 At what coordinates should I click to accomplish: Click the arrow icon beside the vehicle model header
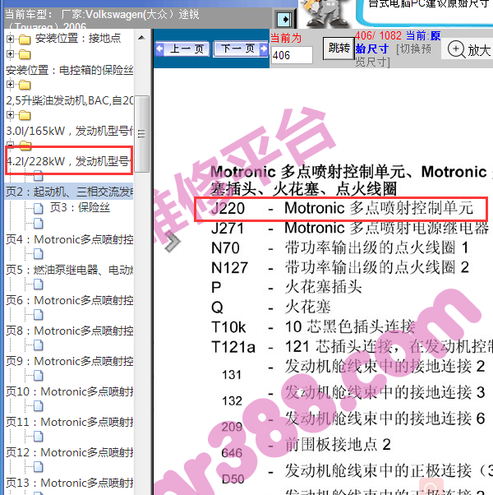click(x=285, y=20)
